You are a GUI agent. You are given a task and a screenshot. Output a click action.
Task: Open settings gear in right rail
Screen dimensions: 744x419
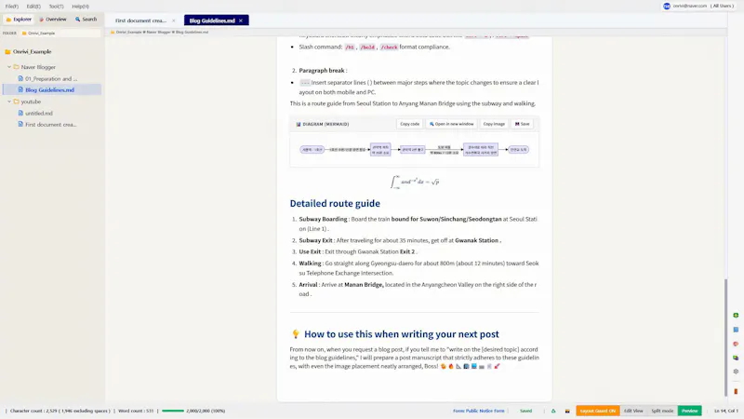coord(736,372)
